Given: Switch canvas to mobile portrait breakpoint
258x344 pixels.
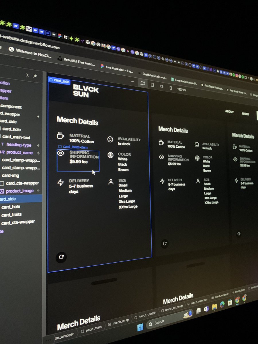Looking at the screenshot, I should [x=171, y=88].
